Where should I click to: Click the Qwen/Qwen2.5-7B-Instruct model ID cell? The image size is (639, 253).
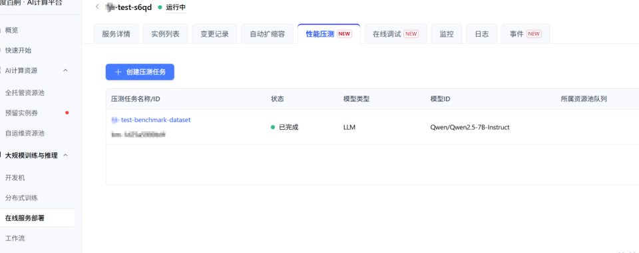click(x=470, y=127)
